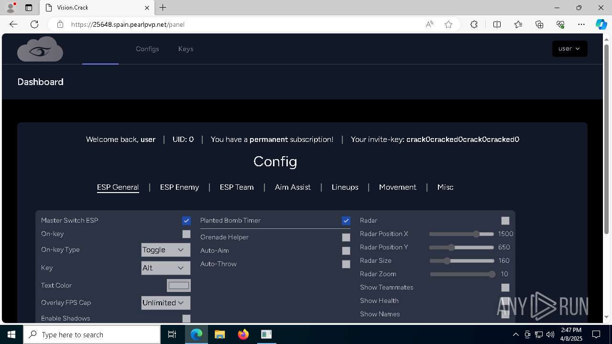Open the Favorites list
Image resolution: width=612 pixels, height=344 pixels.
pyautogui.click(x=518, y=24)
